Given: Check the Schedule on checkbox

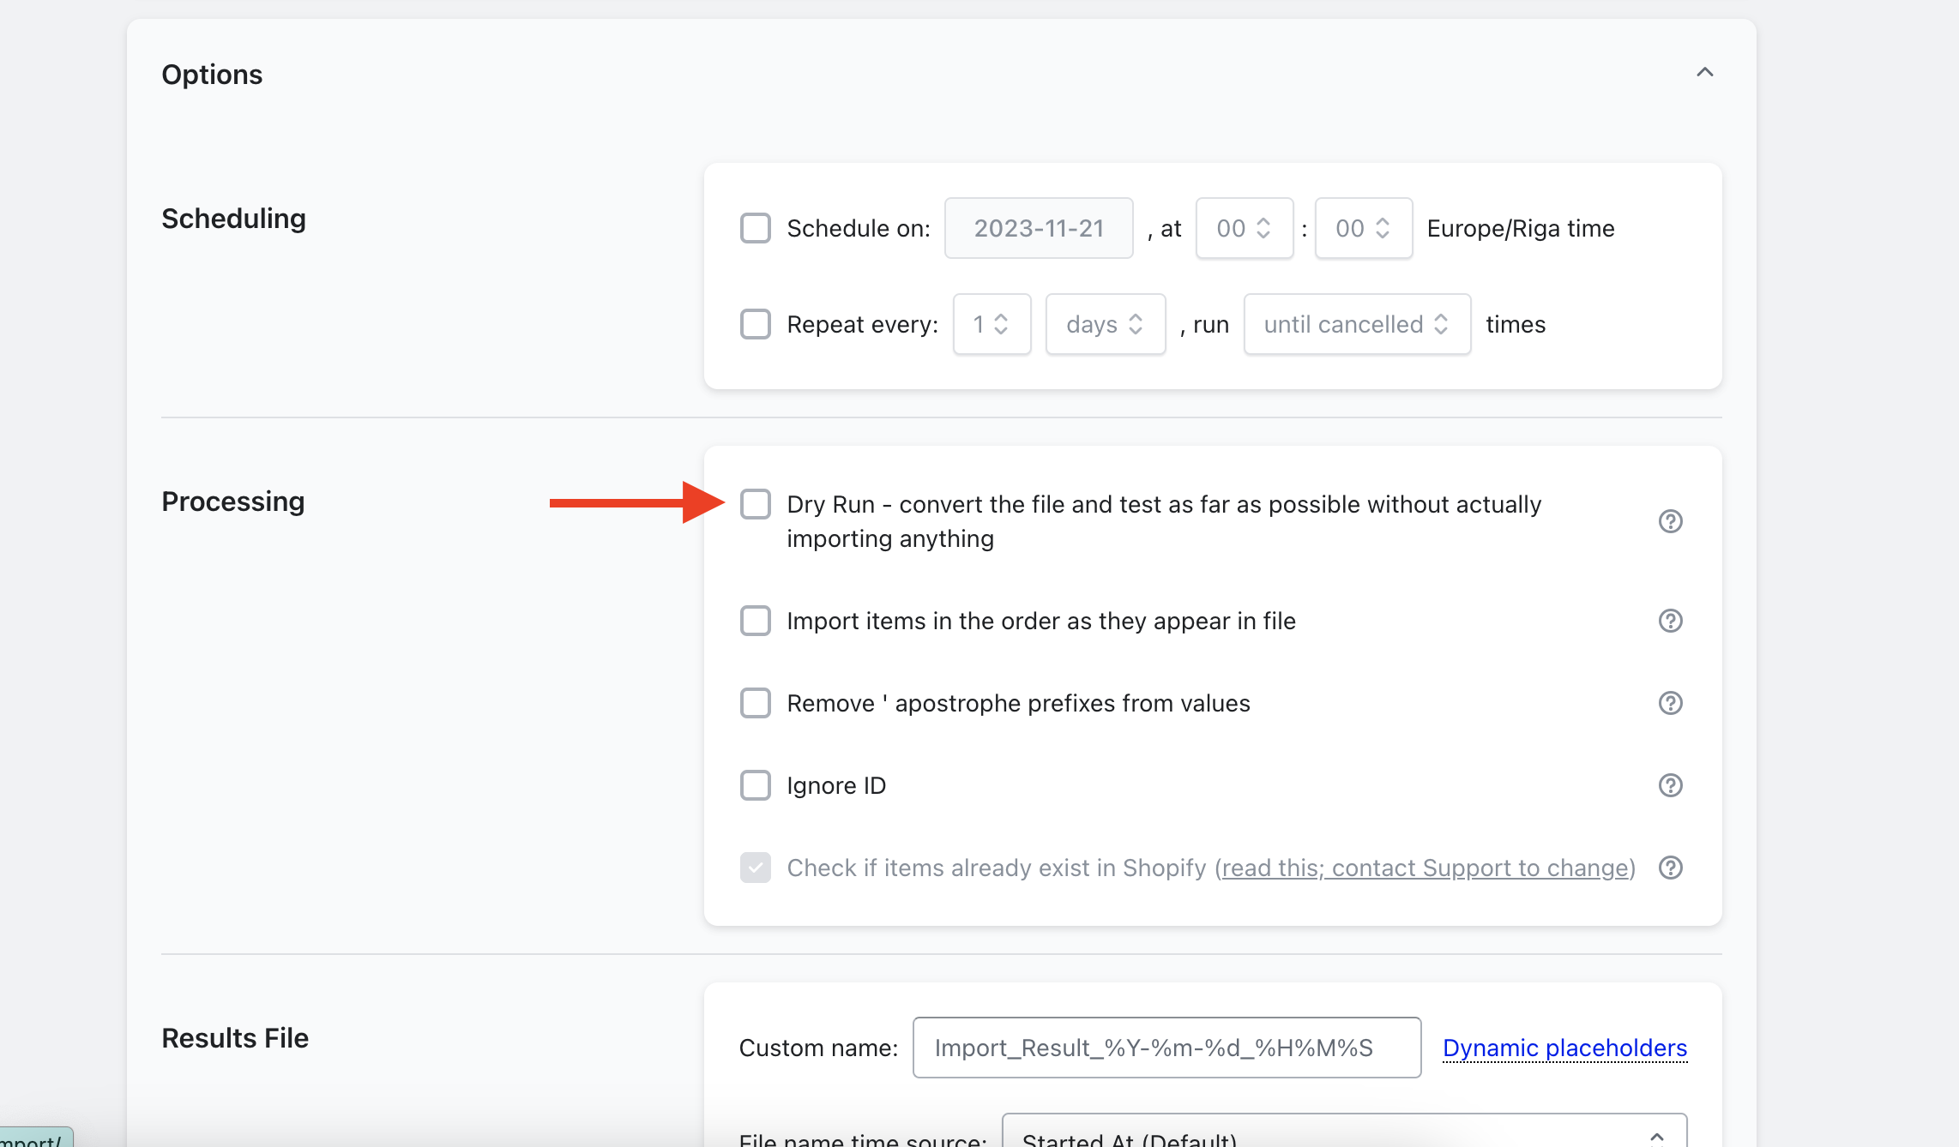Looking at the screenshot, I should point(756,228).
